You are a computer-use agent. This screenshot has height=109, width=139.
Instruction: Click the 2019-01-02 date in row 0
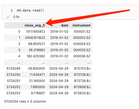click(59, 32)
